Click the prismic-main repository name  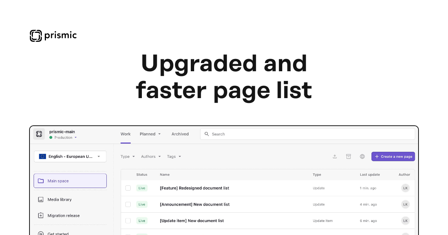point(62,132)
